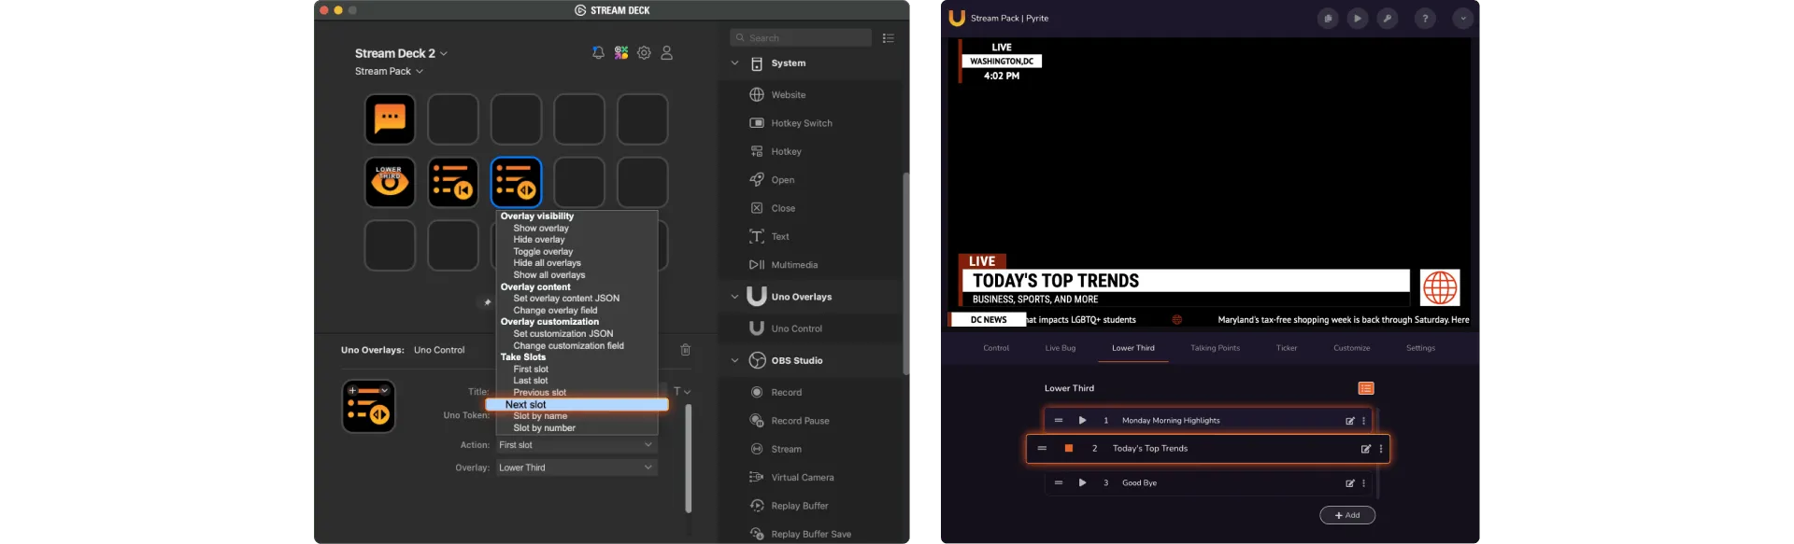Open the colorful marketplace icon
This screenshot has width=1794, height=544.
[621, 53]
